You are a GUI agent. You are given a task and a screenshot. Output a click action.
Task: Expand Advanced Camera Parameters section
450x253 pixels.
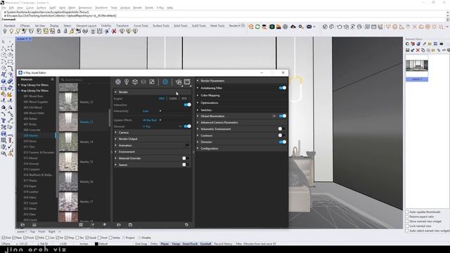coord(242,122)
